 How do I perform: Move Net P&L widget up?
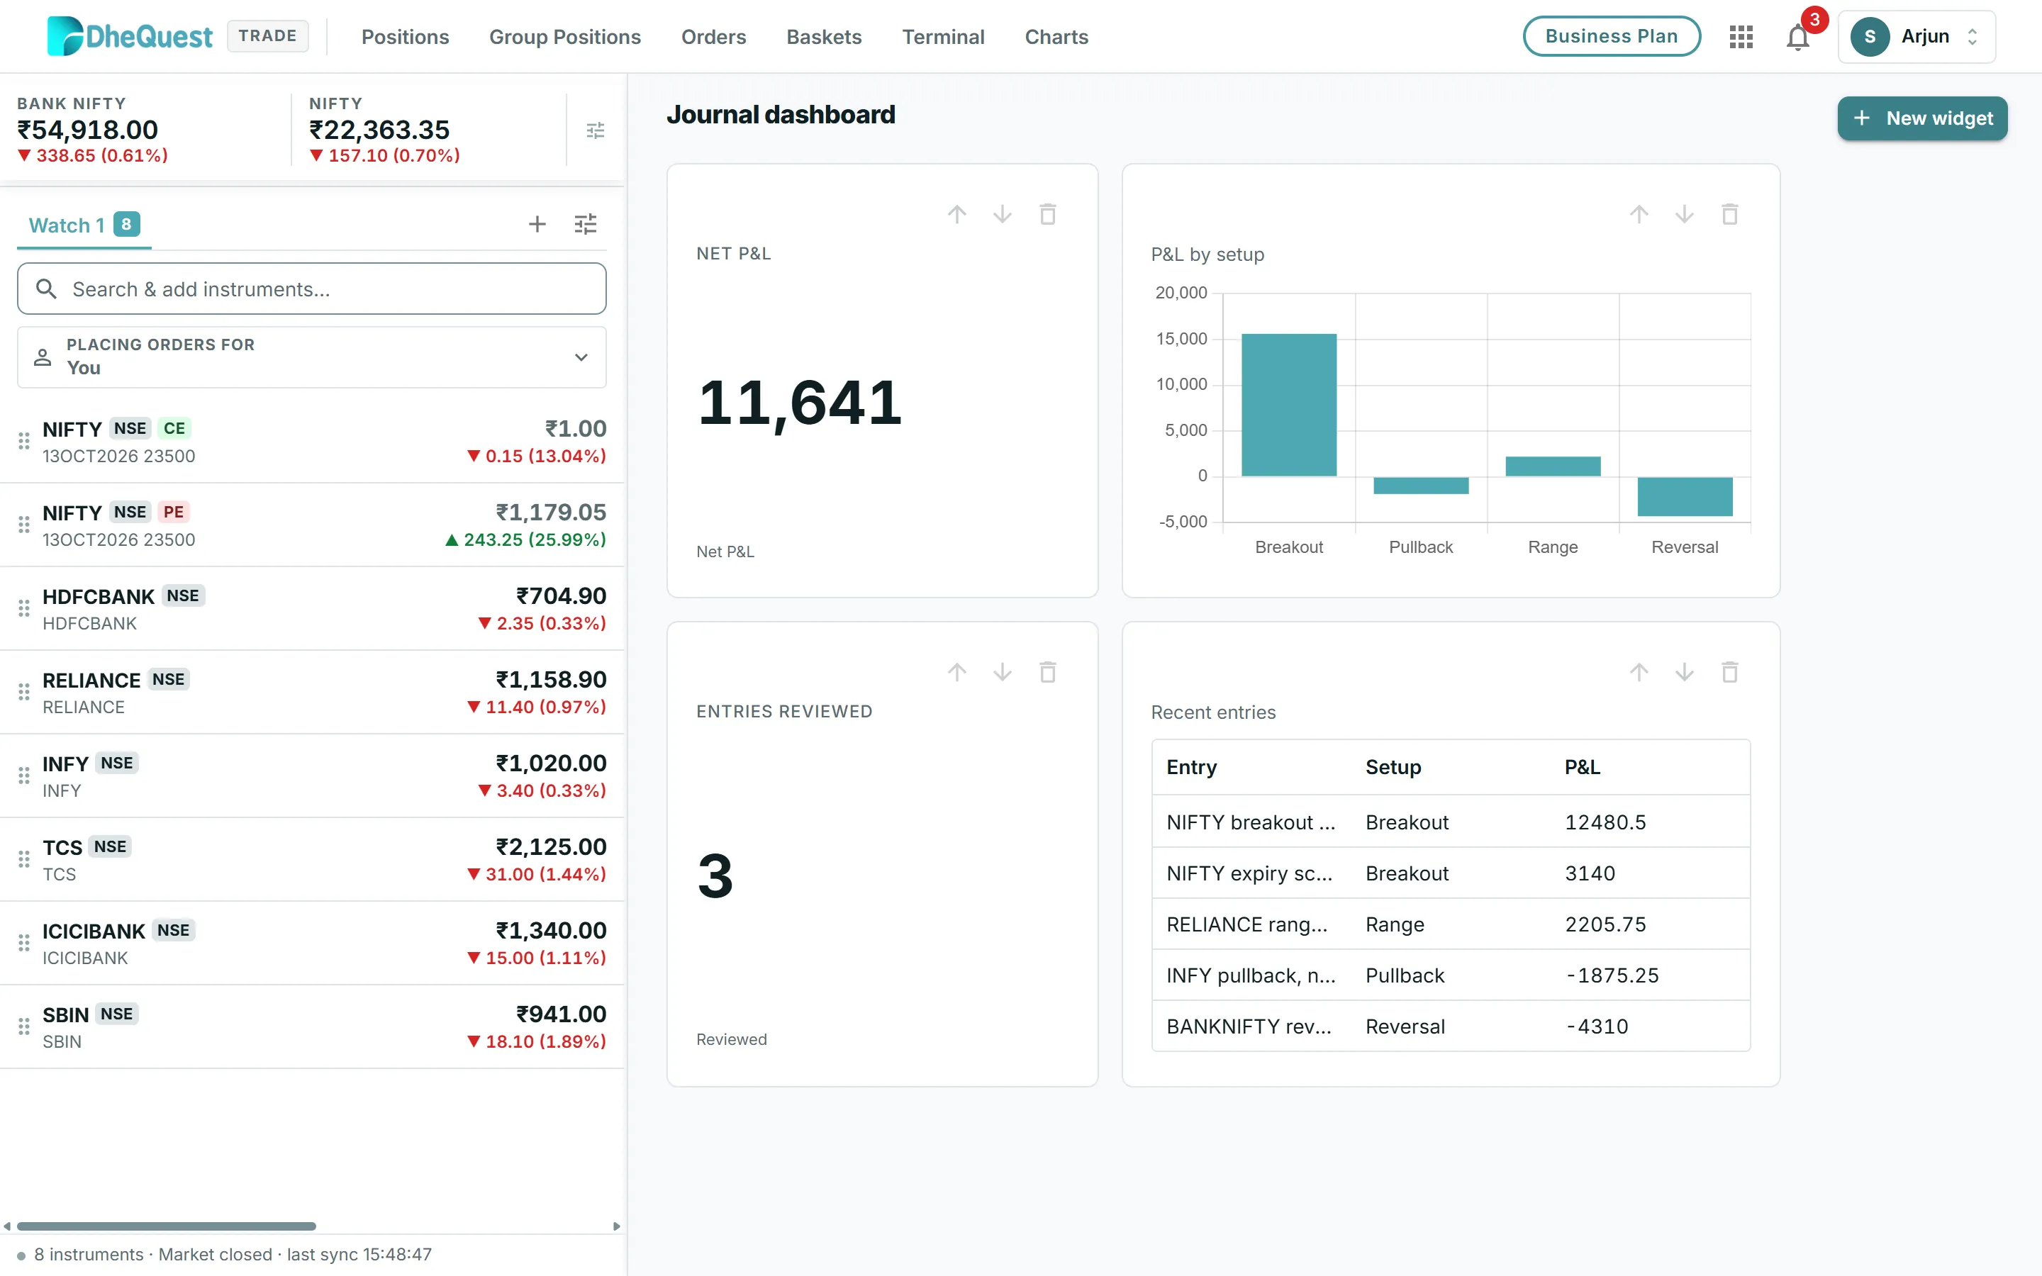[957, 214]
